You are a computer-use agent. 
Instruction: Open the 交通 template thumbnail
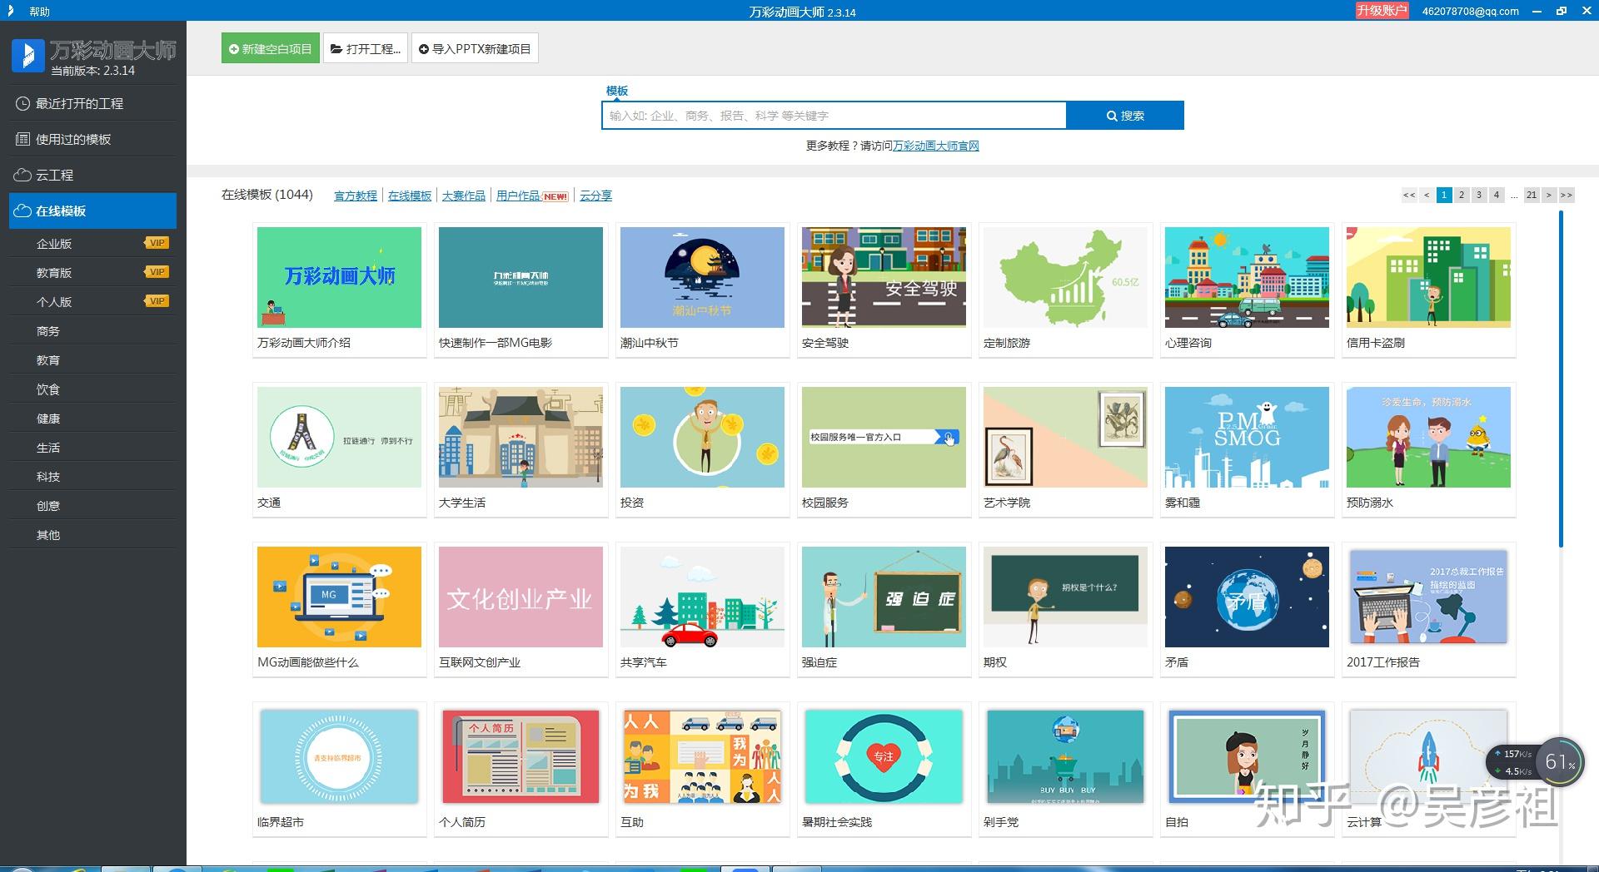pos(339,437)
